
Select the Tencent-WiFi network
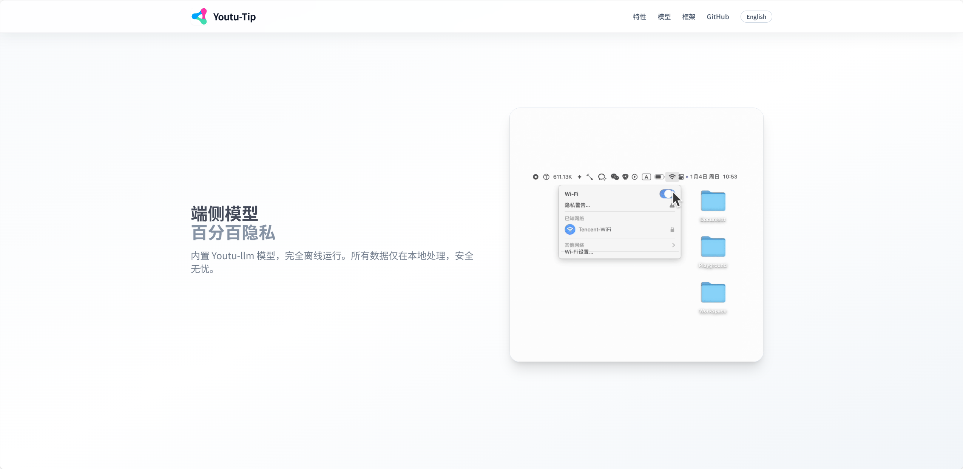click(x=620, y=229)
